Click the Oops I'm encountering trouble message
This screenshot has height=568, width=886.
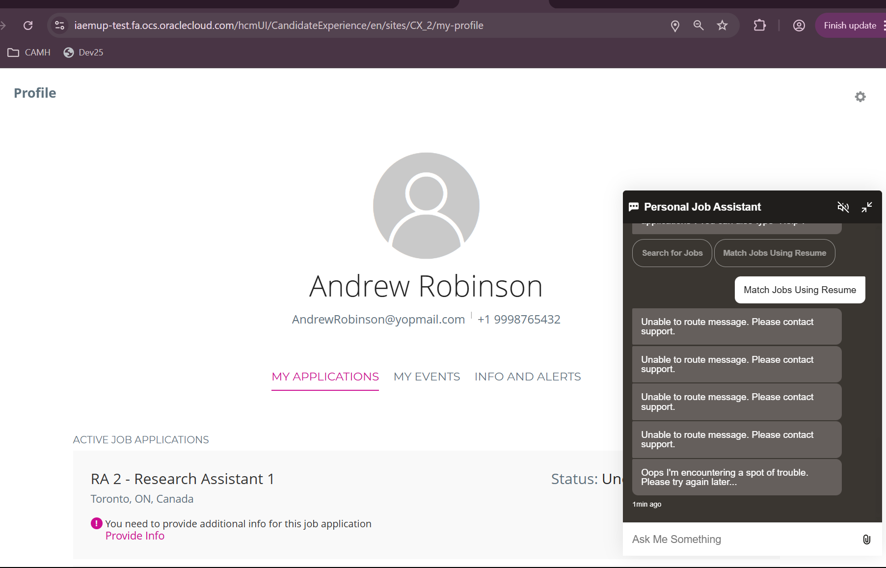click(737, 477)
